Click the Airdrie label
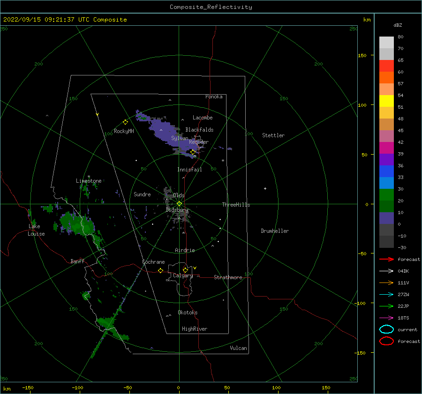Image resolution: width=422 pixels, height=394 pixels. (x=185, y=250)
